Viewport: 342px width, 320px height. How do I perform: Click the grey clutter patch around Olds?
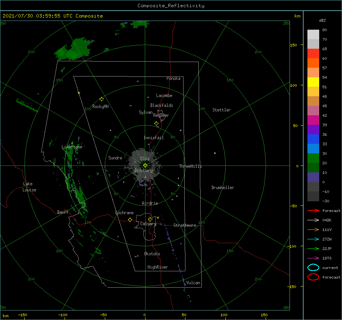click(144, 166)
